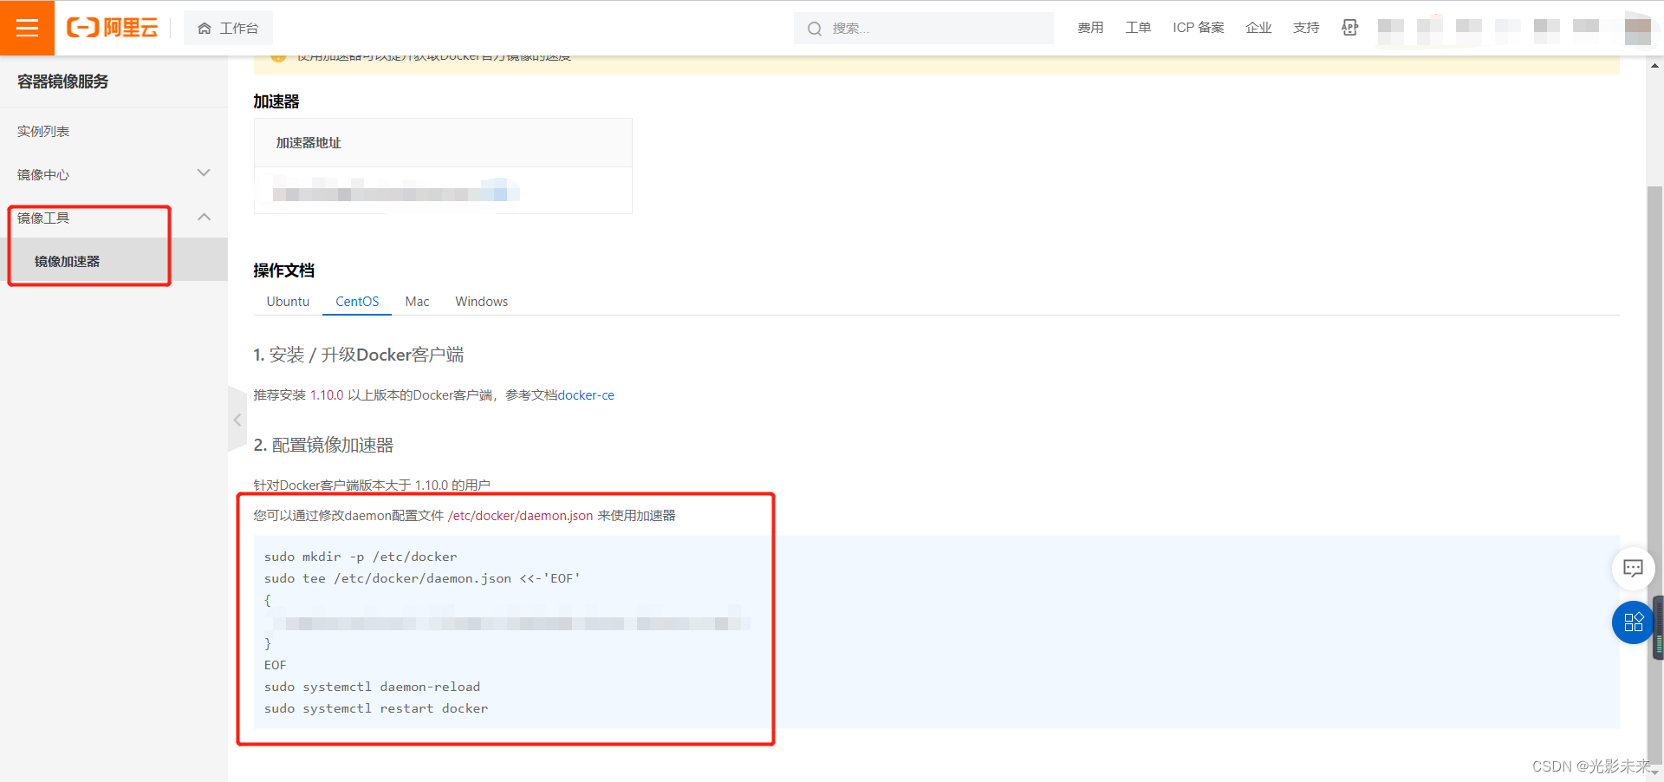
Task: Click the search magnifier icon
Action: click(814, 29)
